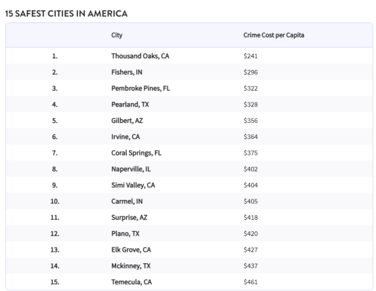Image resolution: width=376 pixels, height=291 pixels.
Task: Select Simi Valley, CA entry
Action: pos(133,185)
